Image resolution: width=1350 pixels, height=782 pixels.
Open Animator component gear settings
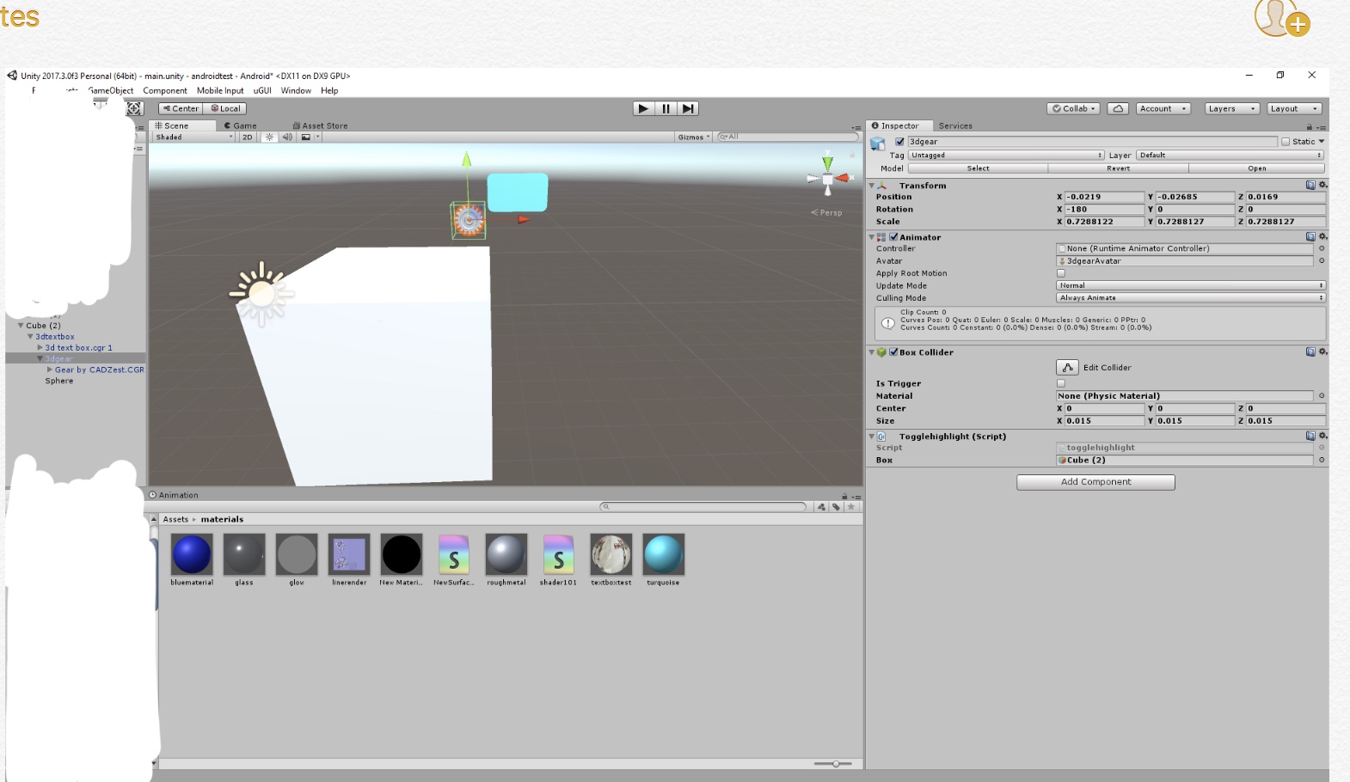tap(1322, 236)
